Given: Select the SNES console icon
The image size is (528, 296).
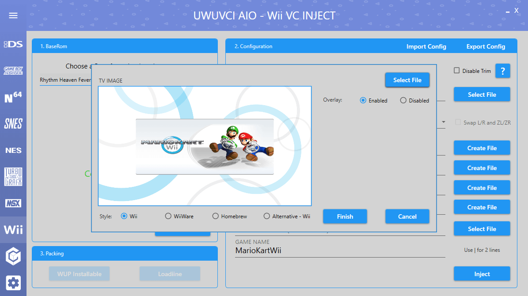Looking at the screenshot, I should click(x=13, y=124).
